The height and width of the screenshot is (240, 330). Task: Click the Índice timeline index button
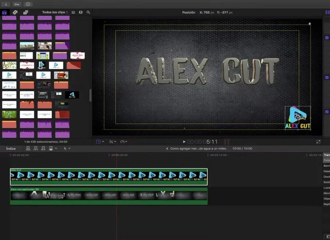[10, 149]
